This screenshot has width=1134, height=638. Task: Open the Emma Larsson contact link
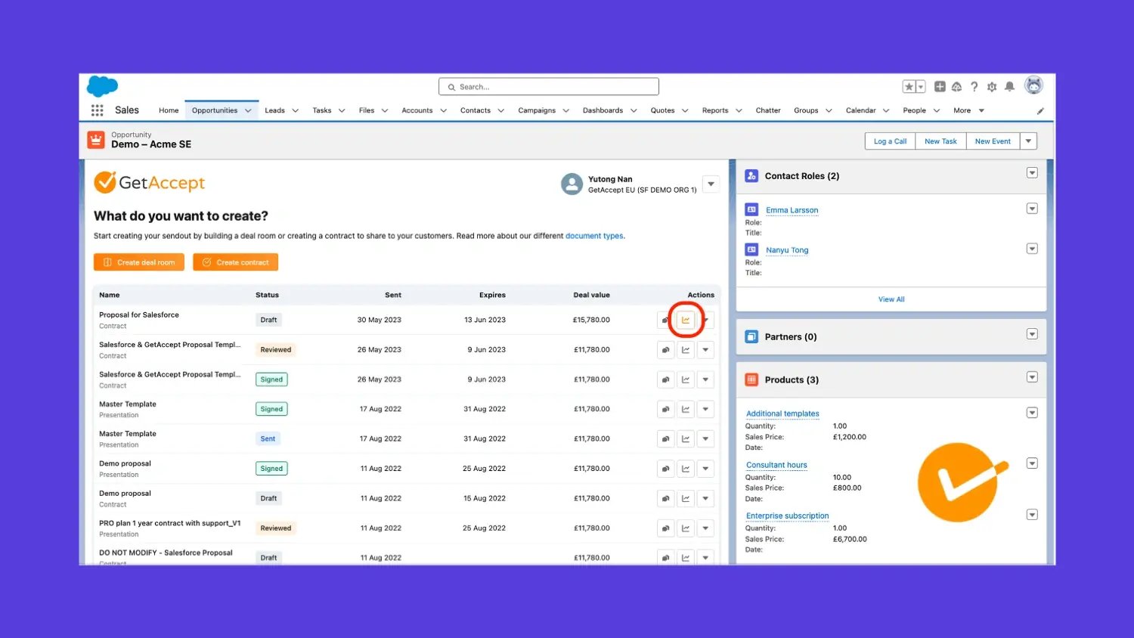792,210
